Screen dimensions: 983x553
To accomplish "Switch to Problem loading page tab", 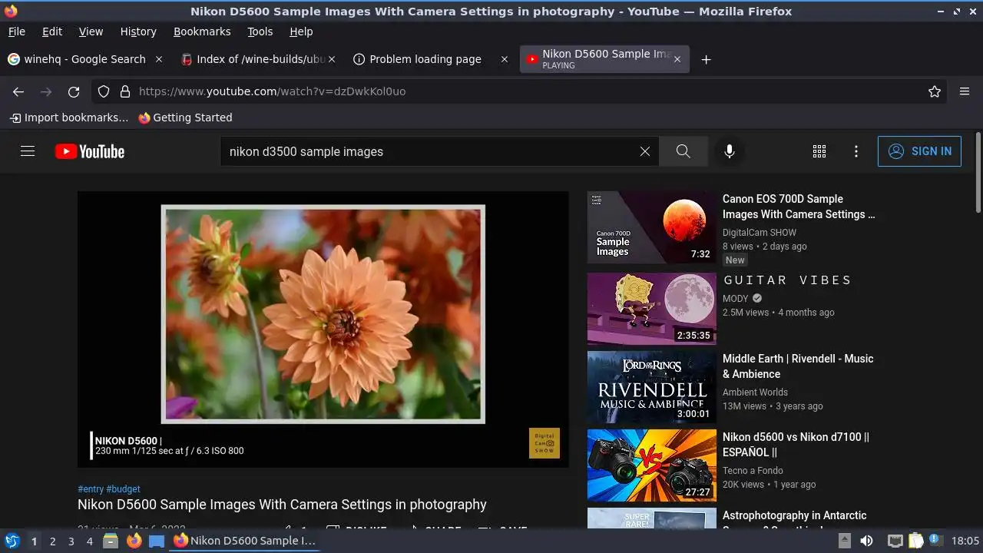I will tap(432, 59).
